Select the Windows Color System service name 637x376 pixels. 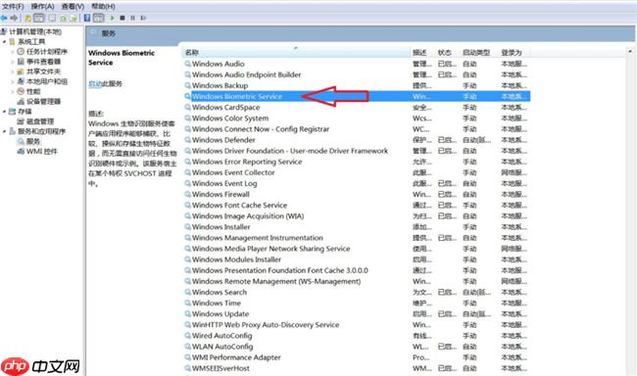coord(230,118)
